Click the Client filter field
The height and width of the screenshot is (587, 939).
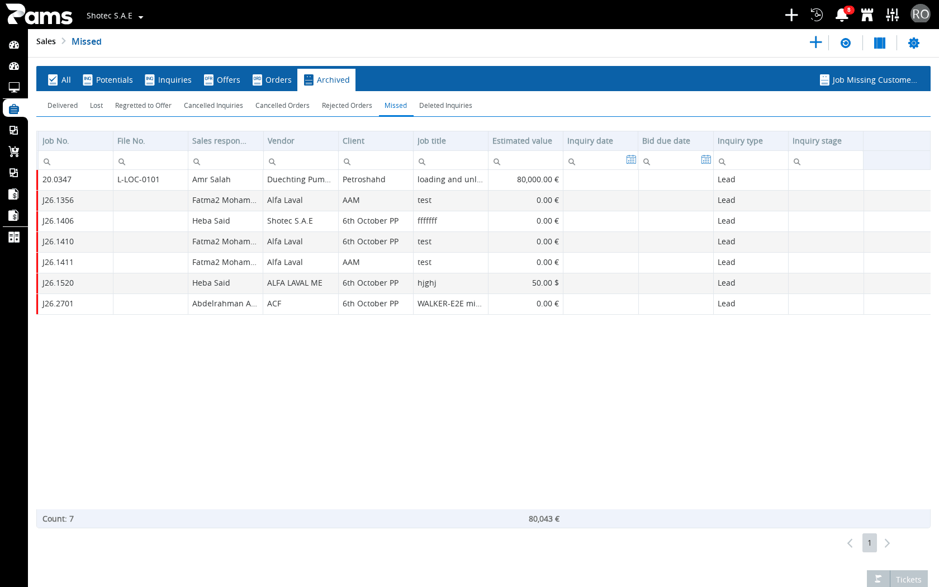coord(376,161)
